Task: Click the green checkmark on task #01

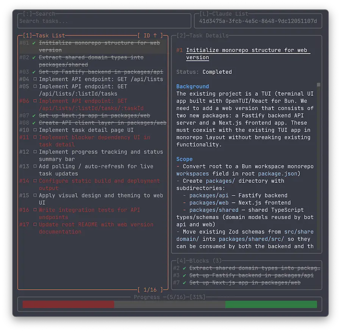Action: click(34, 43)
